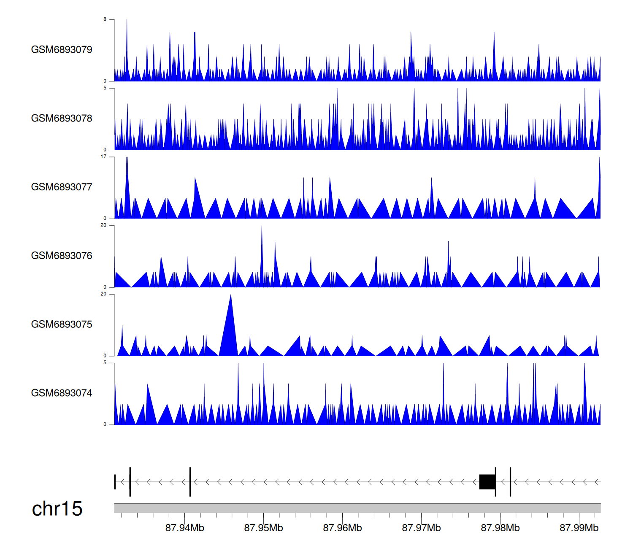Select the GSM6893076 track label
Screen dimensions: 633x557
pyautogui.click(x=62, y=256)
